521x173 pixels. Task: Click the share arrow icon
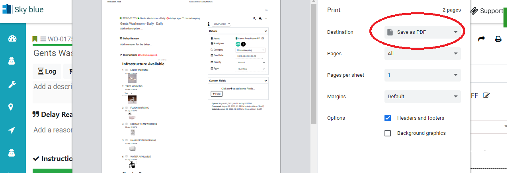(482, 39)
